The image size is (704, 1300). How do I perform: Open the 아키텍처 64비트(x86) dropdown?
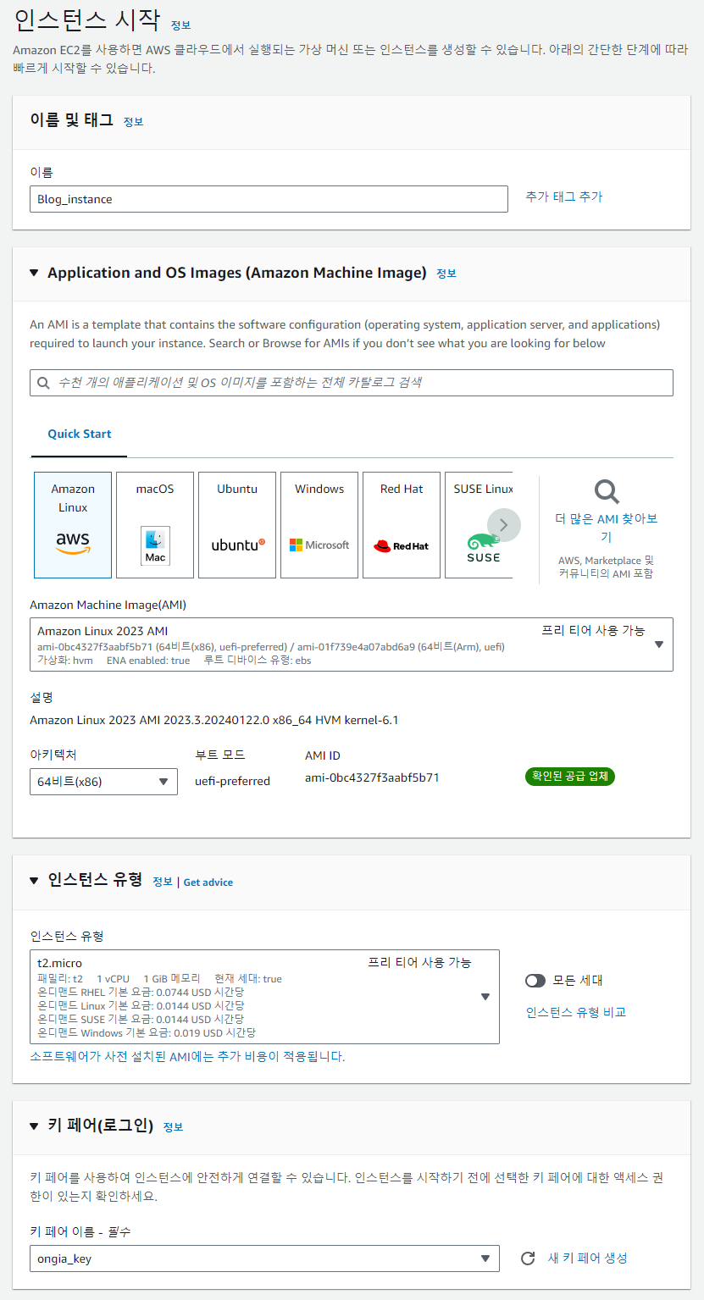tap(103, 782)
